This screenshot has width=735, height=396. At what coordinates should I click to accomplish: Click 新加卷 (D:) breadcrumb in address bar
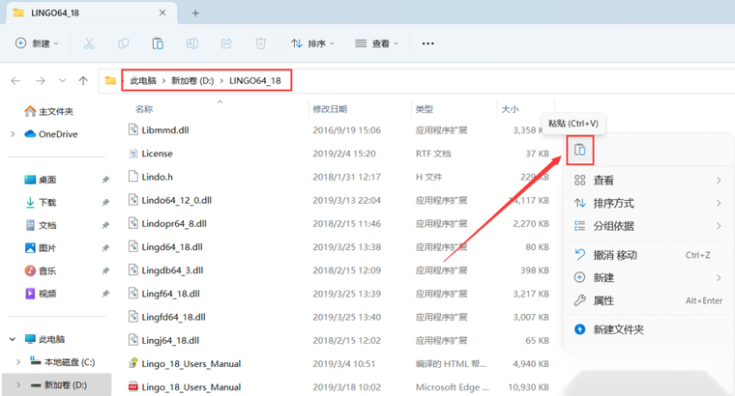click(x=192, y=80)
